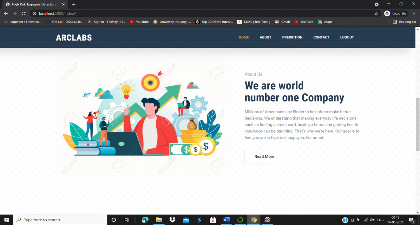Click the ARCLABS logo in header
The width and height of the screenshot is (420, 225).
74,37
